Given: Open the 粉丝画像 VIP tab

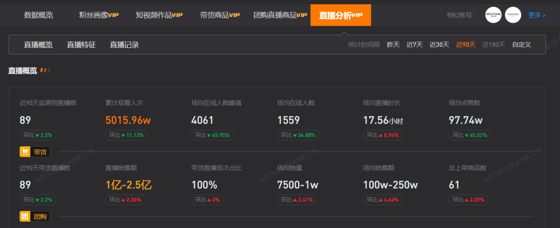Looking at the screenshot, I should coord(99,15).
